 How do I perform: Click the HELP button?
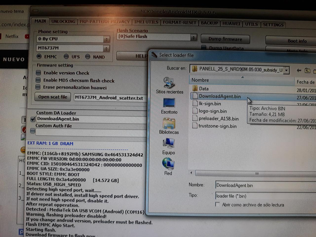click(132, 56)
